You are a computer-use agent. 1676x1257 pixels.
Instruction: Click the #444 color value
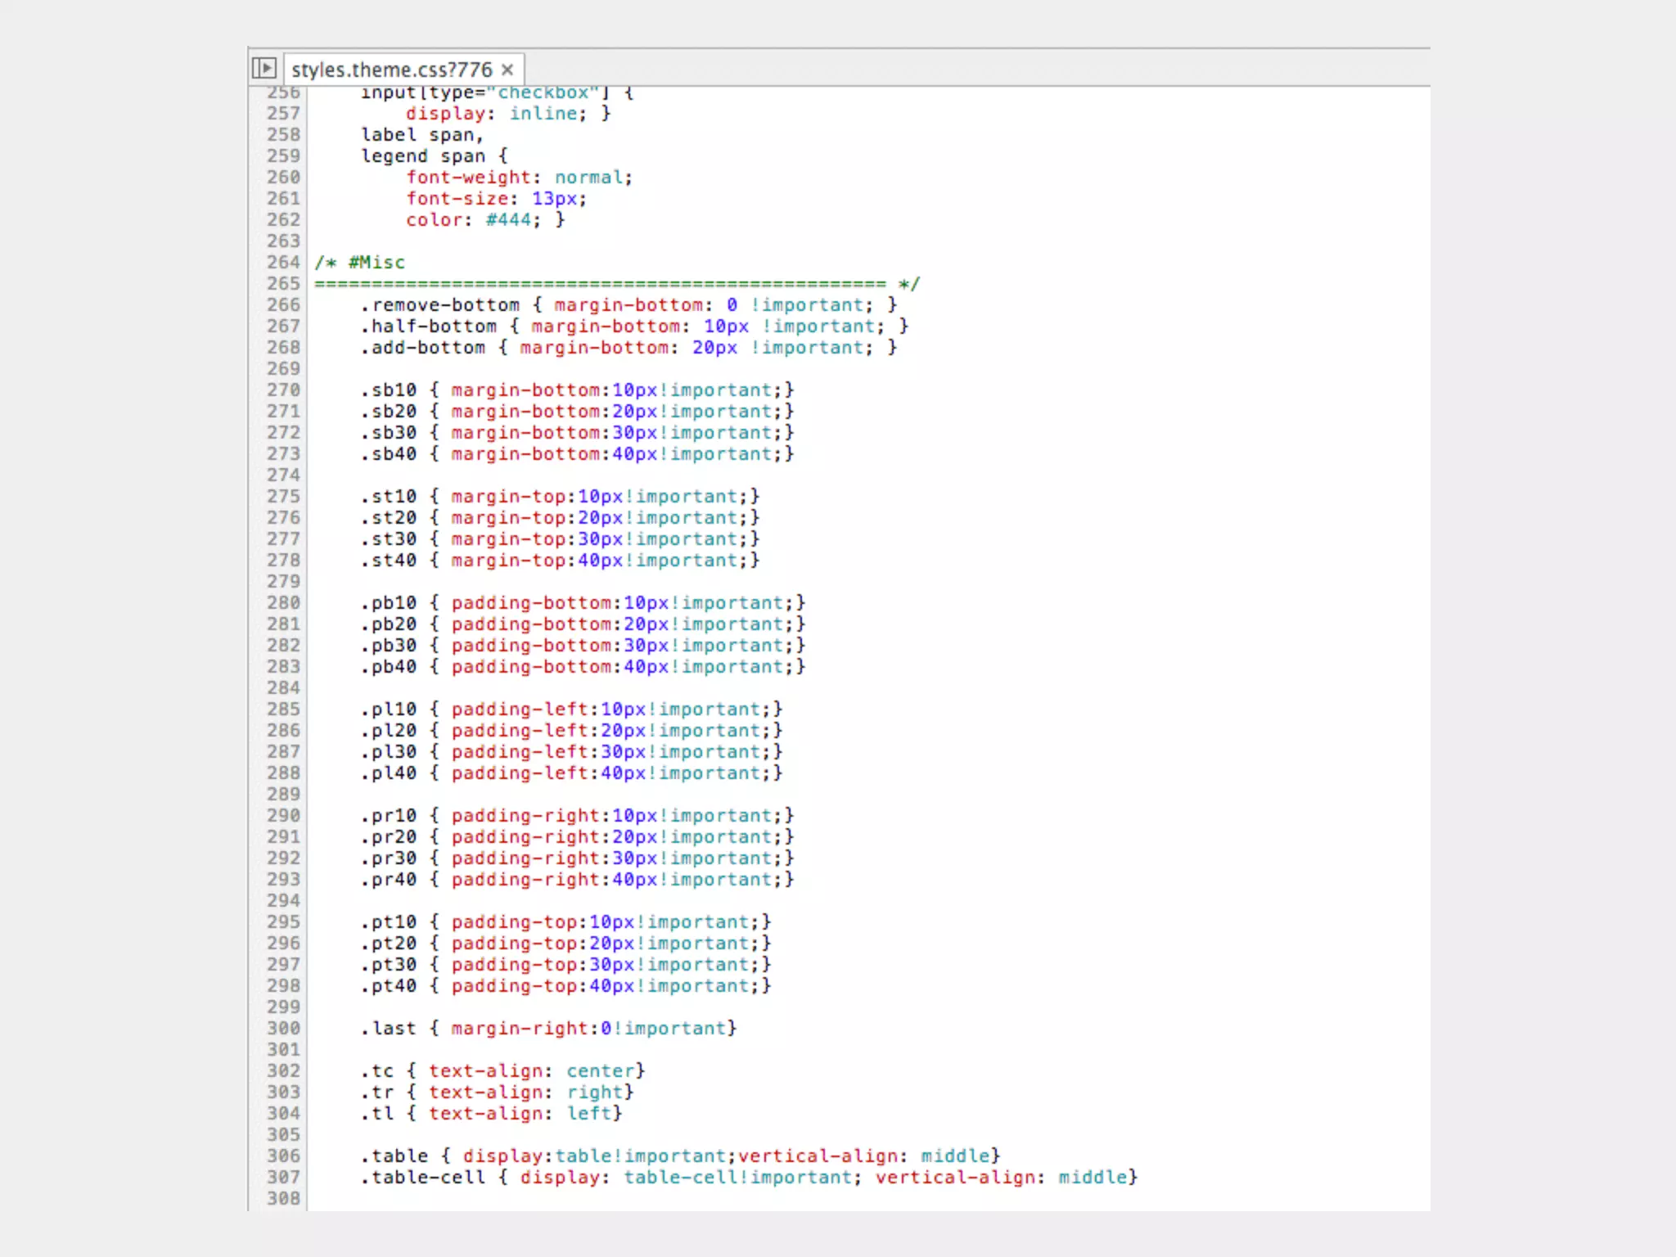(508, 220)
